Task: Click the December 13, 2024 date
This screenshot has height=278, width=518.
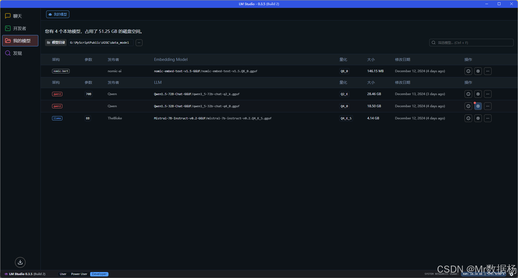Action: click(x=420, y=94)
